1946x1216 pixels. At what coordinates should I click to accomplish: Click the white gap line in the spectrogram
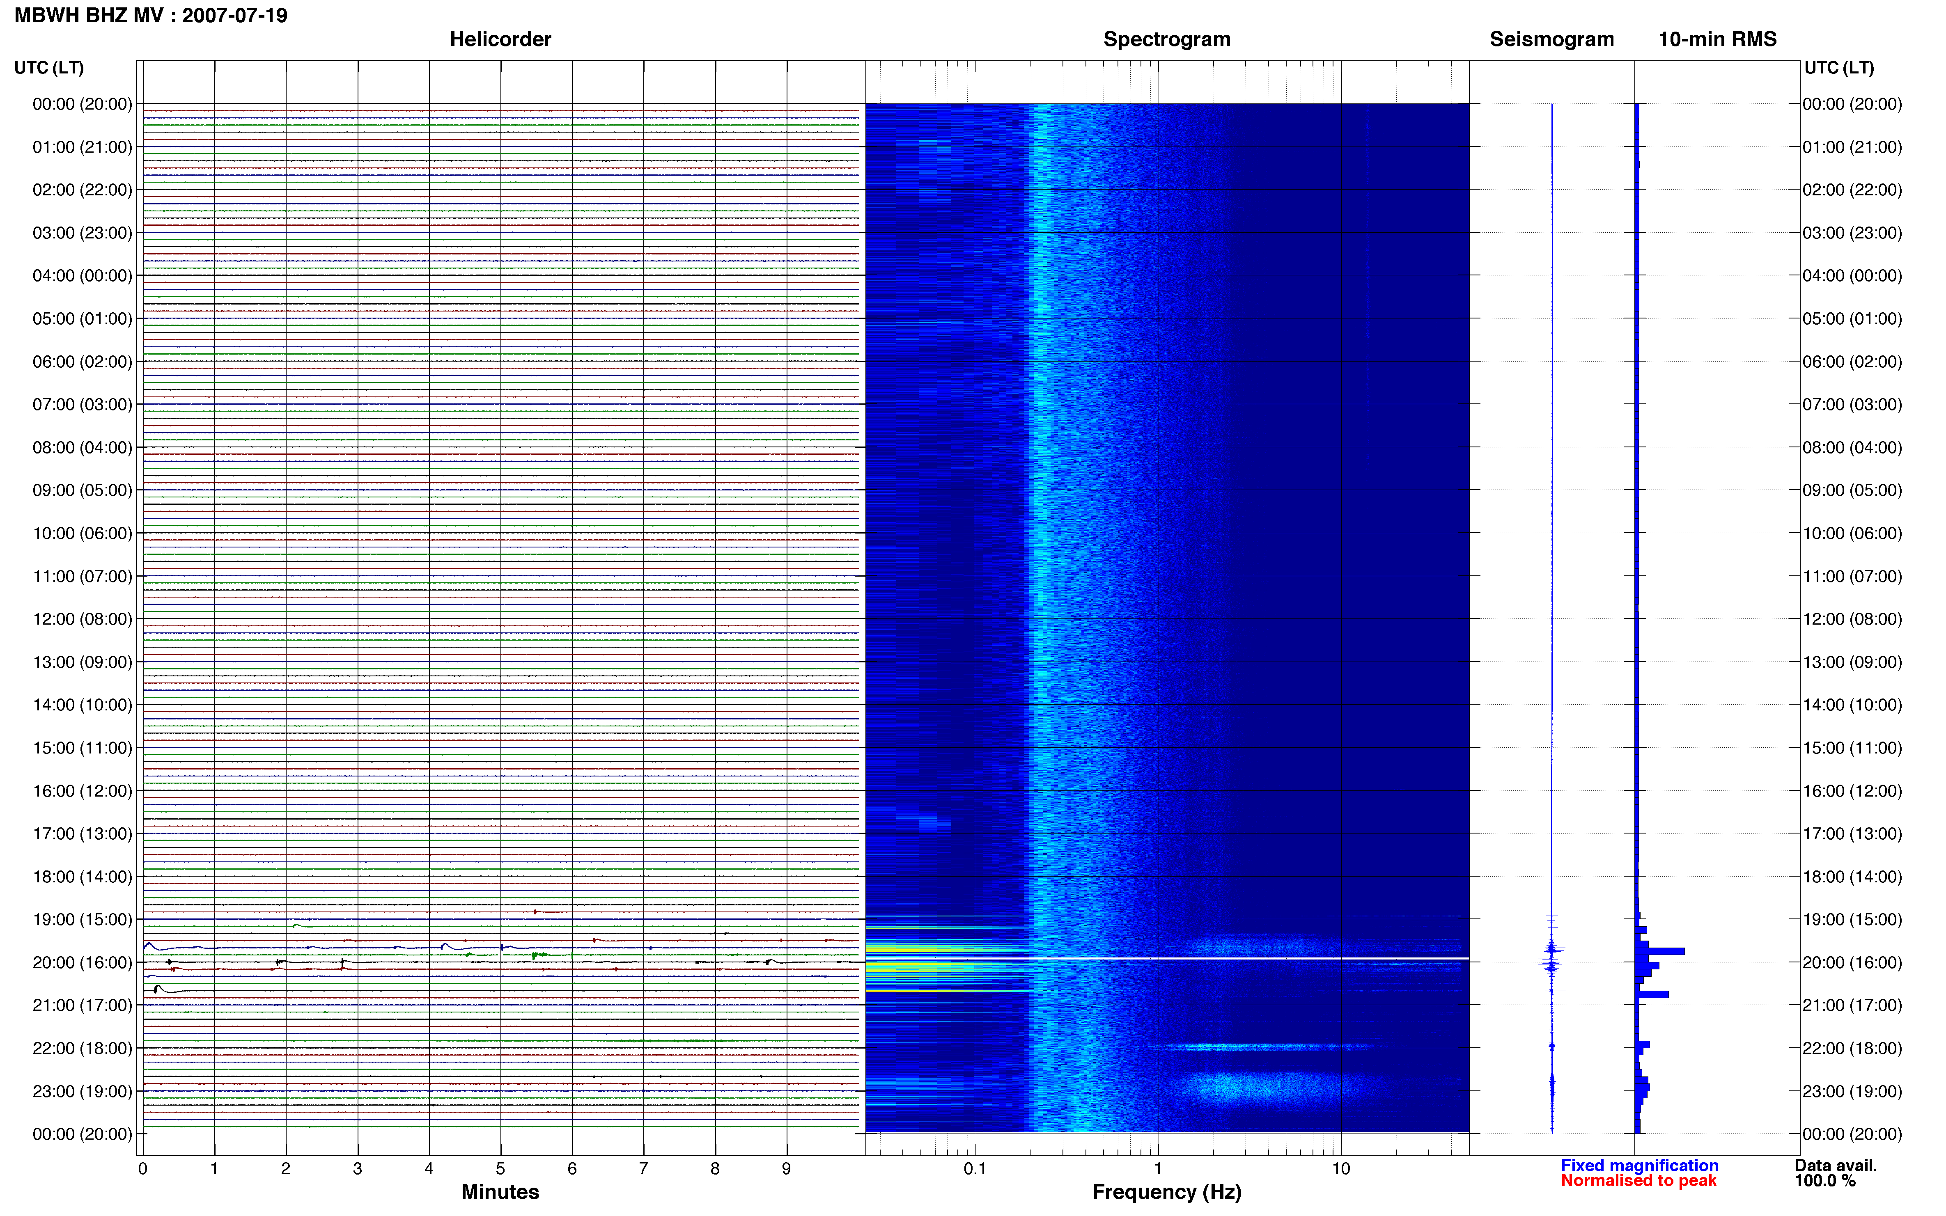pos(1167,958)
